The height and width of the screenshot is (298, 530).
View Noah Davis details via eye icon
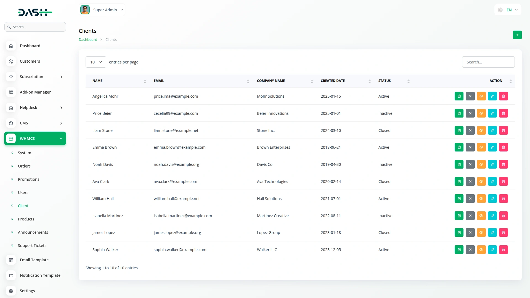481,164
